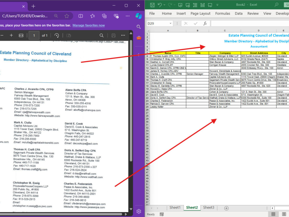
Task: Open Customize Quick Access Toolbar dropdown
Action: point(217,5)
